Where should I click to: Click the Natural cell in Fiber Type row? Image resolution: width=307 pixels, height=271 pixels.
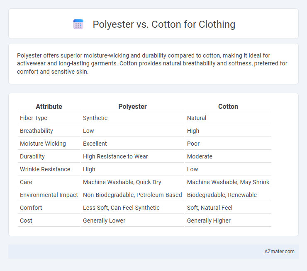click(197, 118)
